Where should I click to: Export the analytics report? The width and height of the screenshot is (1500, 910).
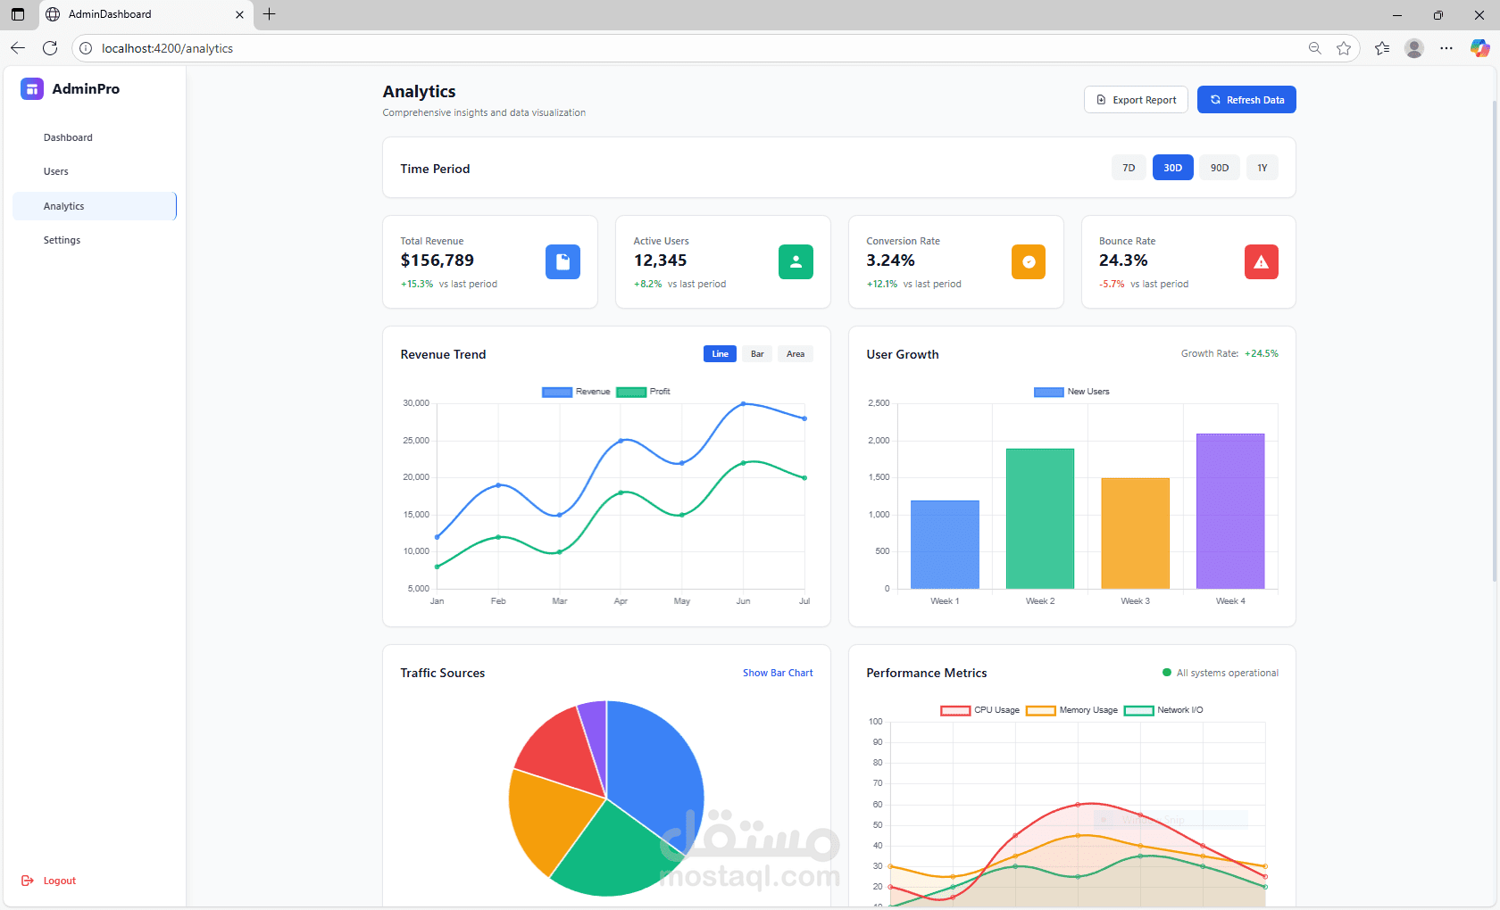(1136, 100)
